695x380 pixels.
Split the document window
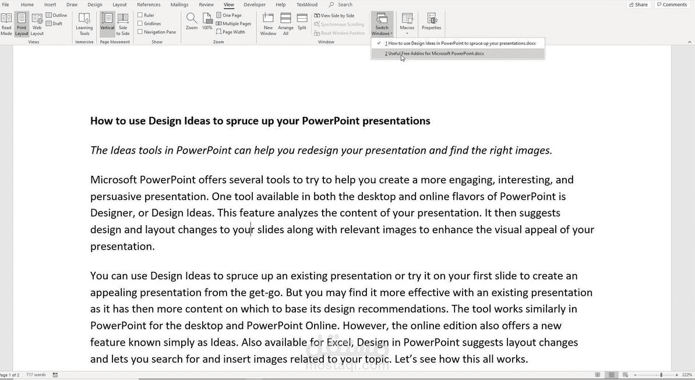coord(302,22)
